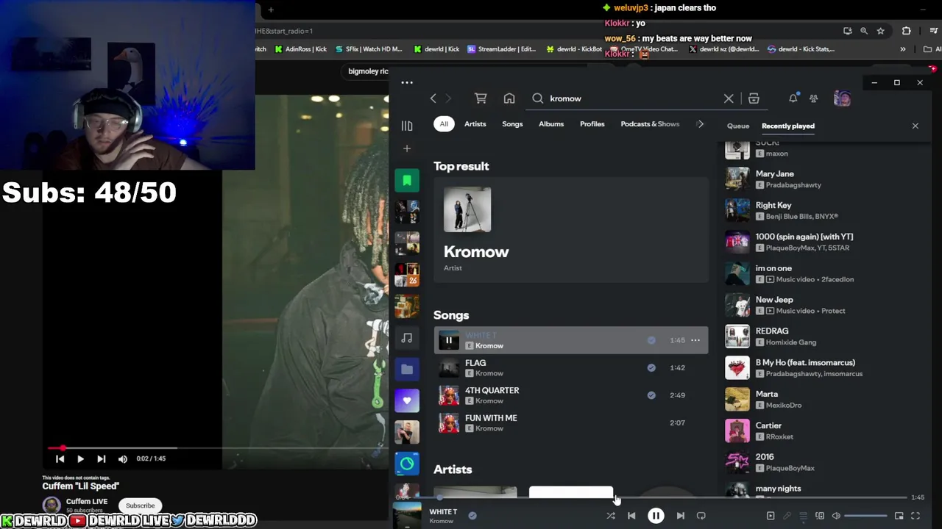Open the notifications bell
This screenshot has height=529, width=942.
tap(793, 98)
